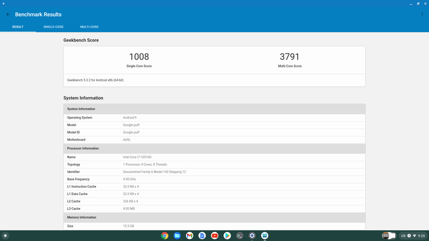Click the Processor Information section header
429x241 pixels.
coord(214,148)
